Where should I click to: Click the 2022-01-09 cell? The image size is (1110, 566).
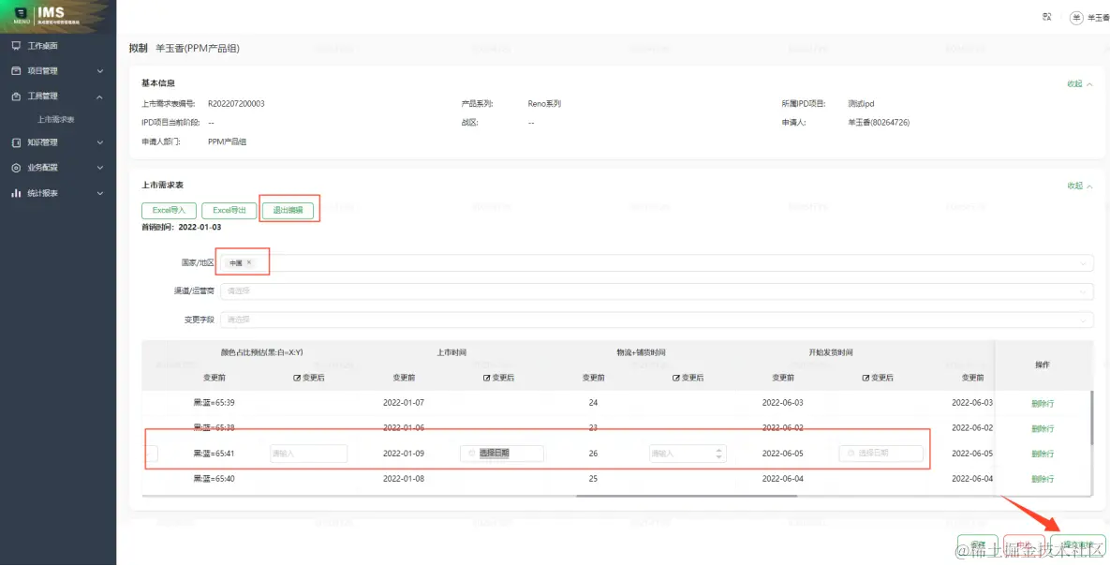[404, 454]
